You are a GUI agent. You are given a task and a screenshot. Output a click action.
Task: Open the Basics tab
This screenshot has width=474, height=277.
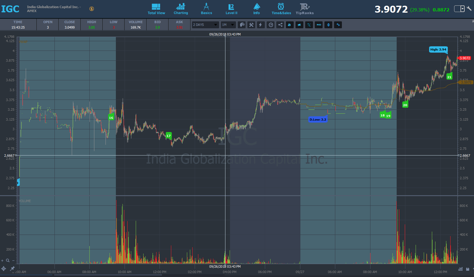pyautogui.click(x=206, y=9)
